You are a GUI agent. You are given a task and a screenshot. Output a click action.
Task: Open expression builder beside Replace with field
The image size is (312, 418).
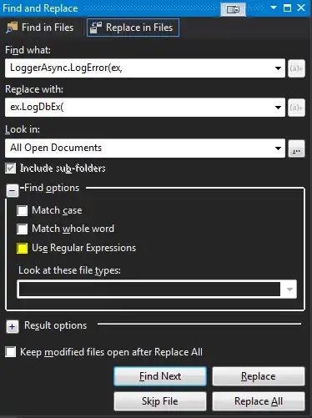tap(296, 108)
